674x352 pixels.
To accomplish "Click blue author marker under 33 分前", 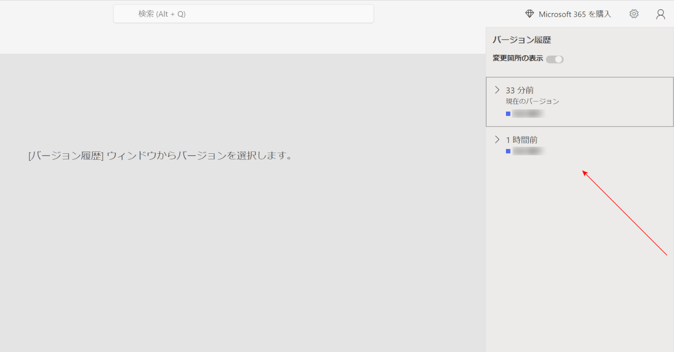I will tap(508, 113).
